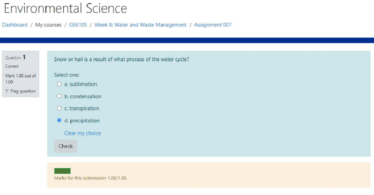The width and height of the screenshot is (374, 195).
Task: Click the marks for this submission text
Action: pos(91,178)
